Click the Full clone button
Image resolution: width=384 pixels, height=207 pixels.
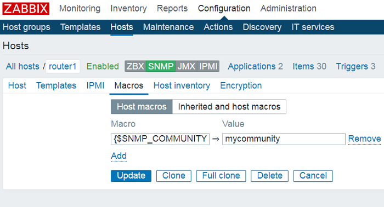pyautogui.click(x=221, y=176)
